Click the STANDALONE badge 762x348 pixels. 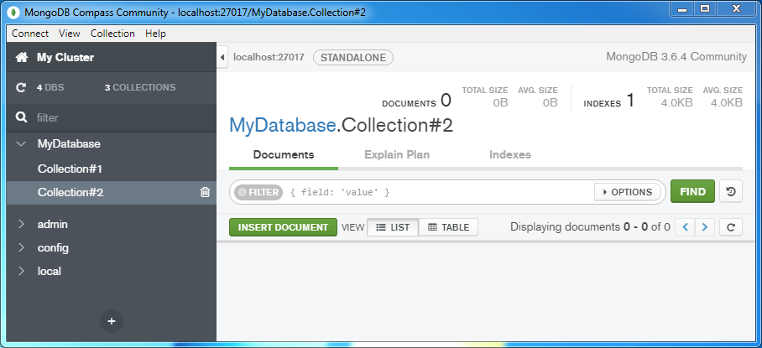[352, 58]
